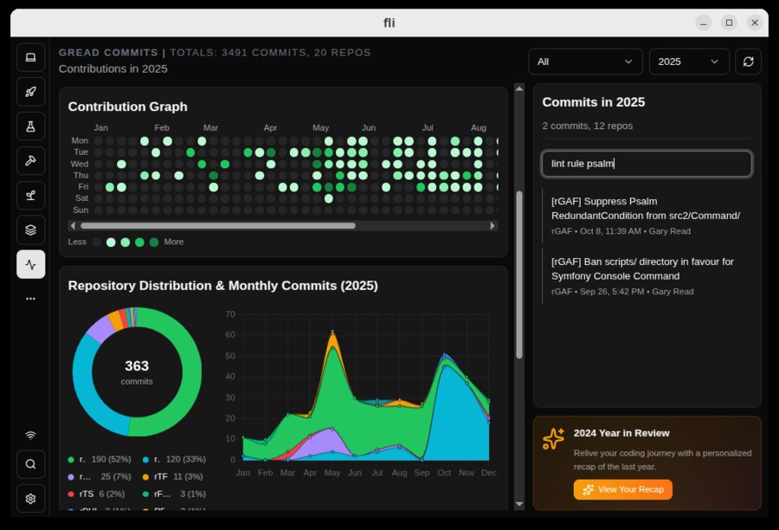Open the git branch tool in the sidebar
Screen dimensions: 779x530
coord(30,195)
